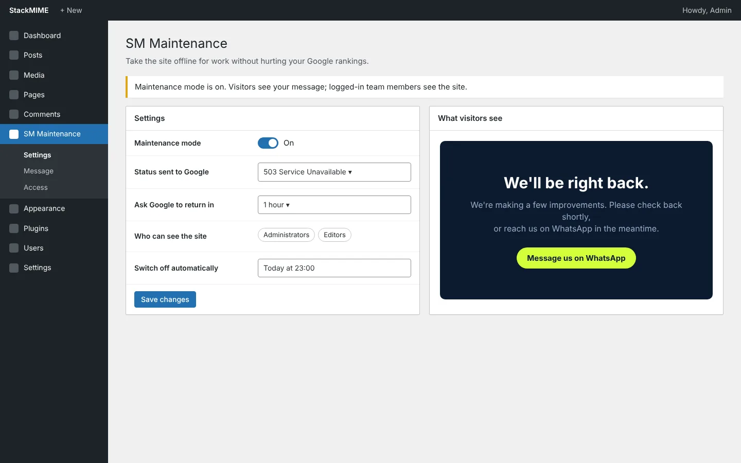Click the Save changes button
Viewport: 741px width, 463px height.
point(165,299)
